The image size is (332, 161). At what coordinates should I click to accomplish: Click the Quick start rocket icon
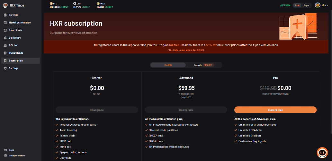click(x=5, y=38)
